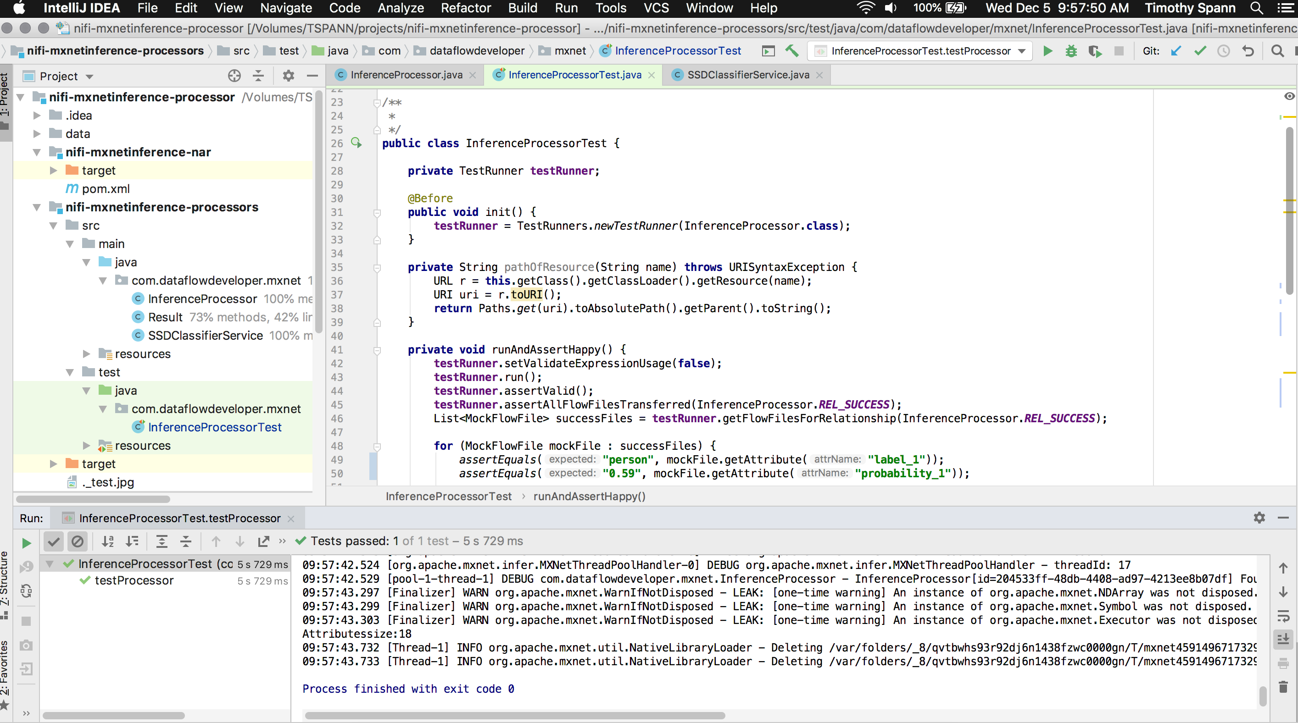Click the Debug bug icon

(1071, 51)
